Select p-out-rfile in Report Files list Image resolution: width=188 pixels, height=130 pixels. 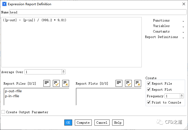13,91
